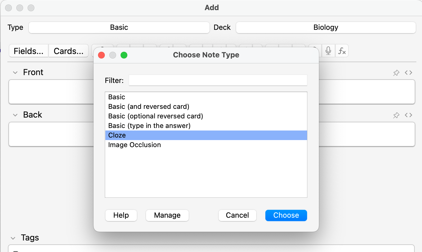Collapse the Tags section chevron
422x252 pixels.
pos(13,238)
